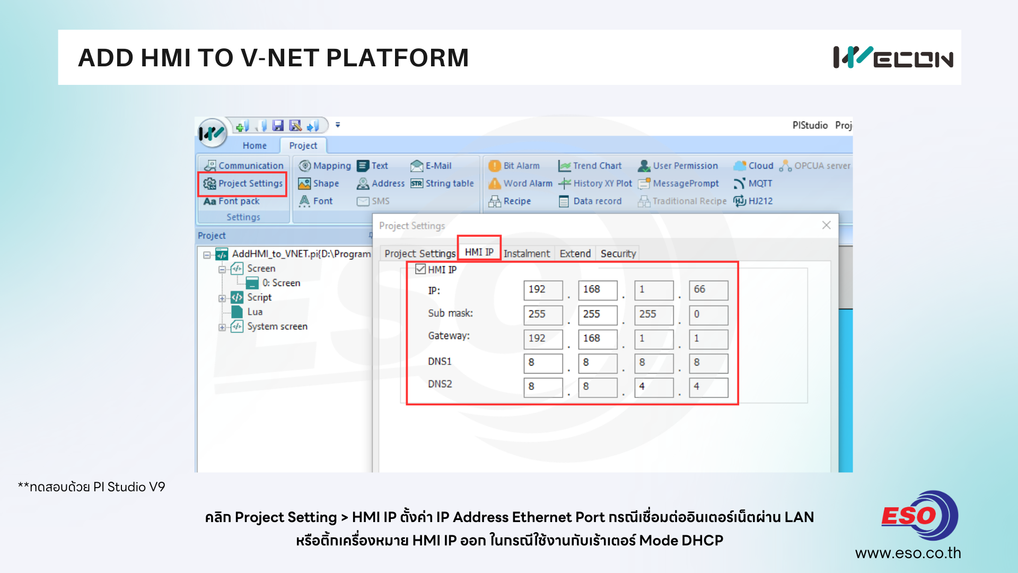The height and width of the screenshot is (573, 1018).
Task: Collapse the AddHMI_to_VNET project tree node
Action: [x=207, y=255]
